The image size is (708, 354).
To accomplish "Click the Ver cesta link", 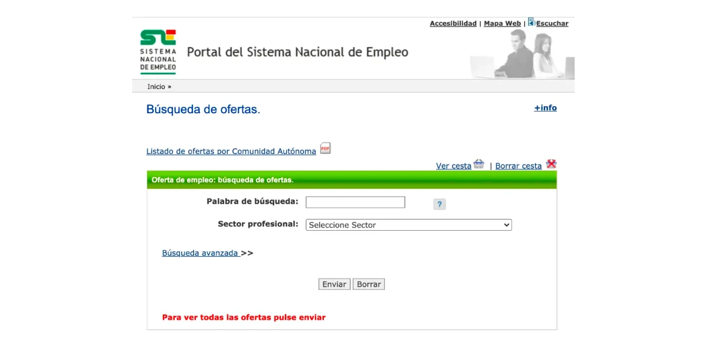I will 454,166.
